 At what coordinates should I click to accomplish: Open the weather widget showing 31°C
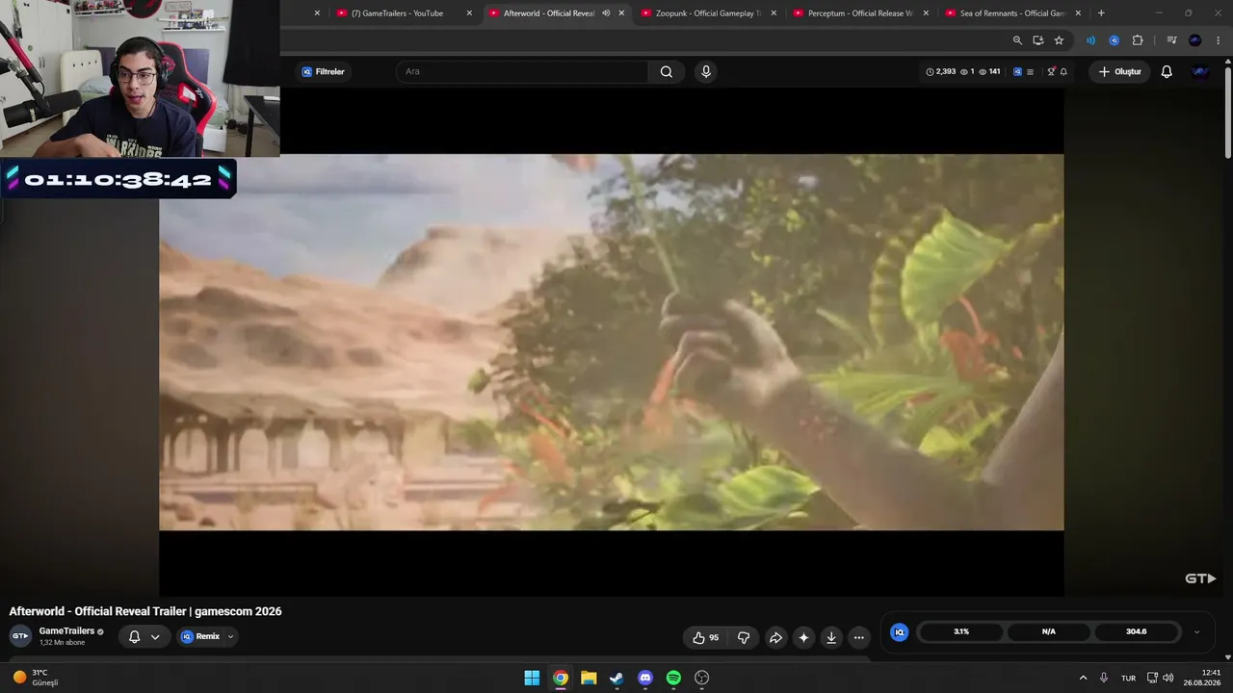pos(36,678)
